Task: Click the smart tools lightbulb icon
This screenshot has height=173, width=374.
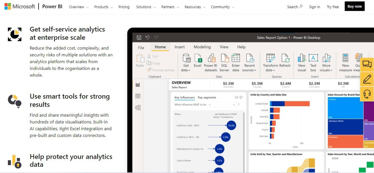Action: point(15,101)
